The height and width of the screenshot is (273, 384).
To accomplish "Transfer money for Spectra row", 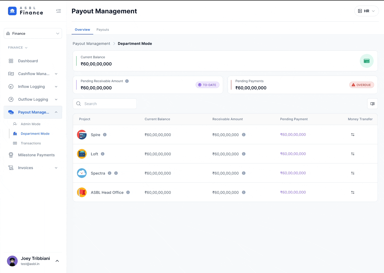I will [353, 173].
